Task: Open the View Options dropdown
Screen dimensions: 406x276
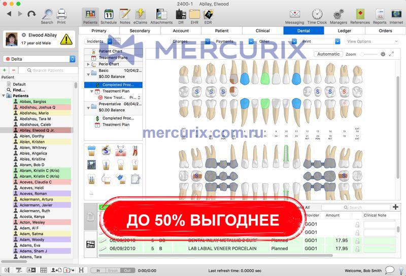Action: pos(371,42)
